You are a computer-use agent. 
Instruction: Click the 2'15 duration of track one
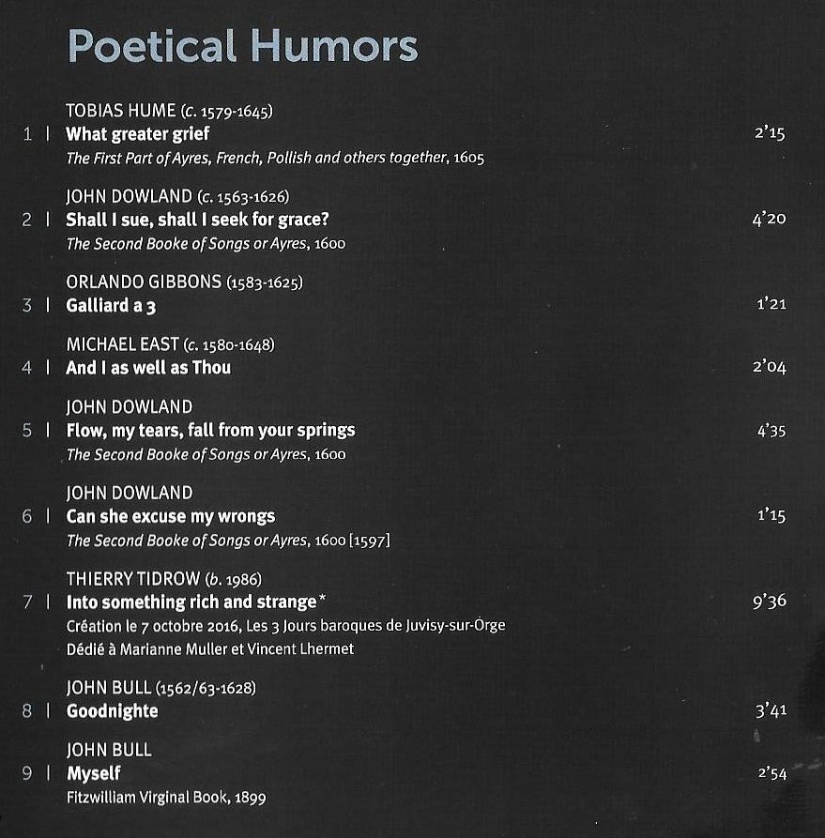tap(770, 132)
